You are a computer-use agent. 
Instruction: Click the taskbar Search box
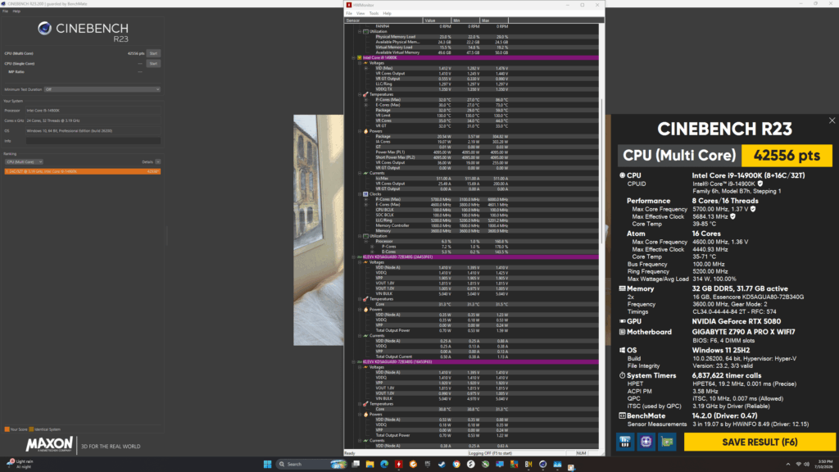click(x=312, y=464)
